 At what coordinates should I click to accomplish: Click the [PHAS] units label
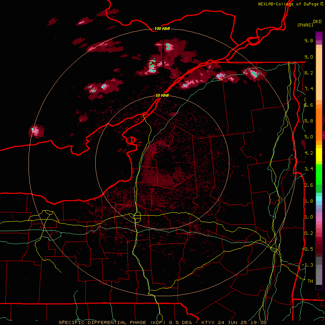point(305,25)
